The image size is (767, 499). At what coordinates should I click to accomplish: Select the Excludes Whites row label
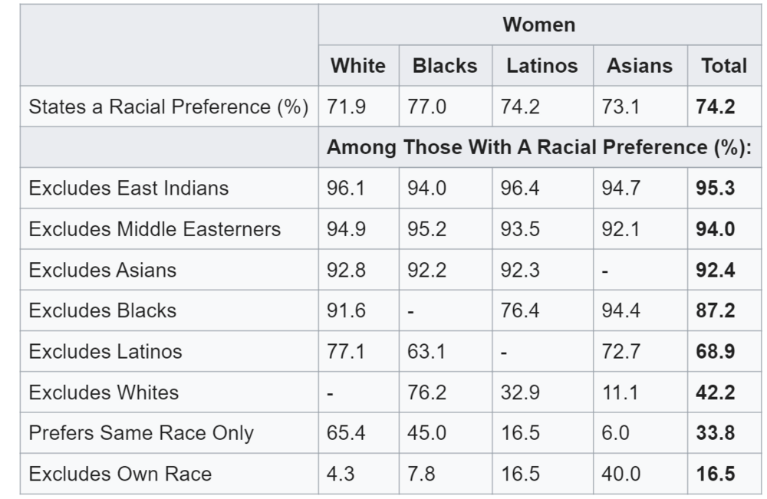coord(103,392)
